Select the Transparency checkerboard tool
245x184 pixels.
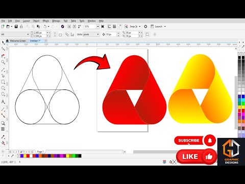pos(3,129)
